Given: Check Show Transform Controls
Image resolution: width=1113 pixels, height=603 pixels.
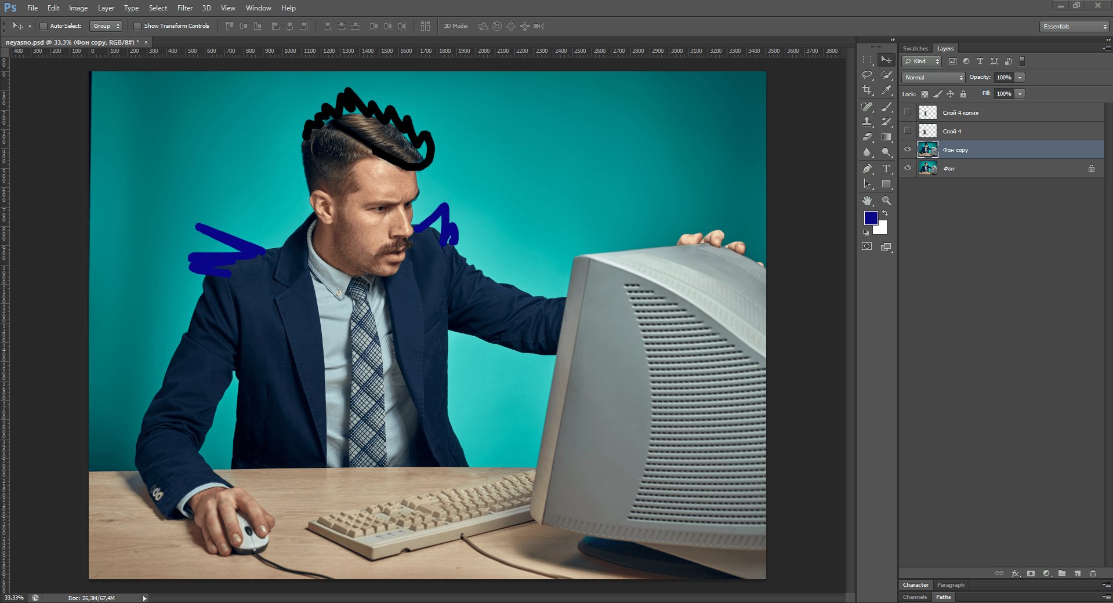Looking at the screenshot, I should [x=137, y=26].
